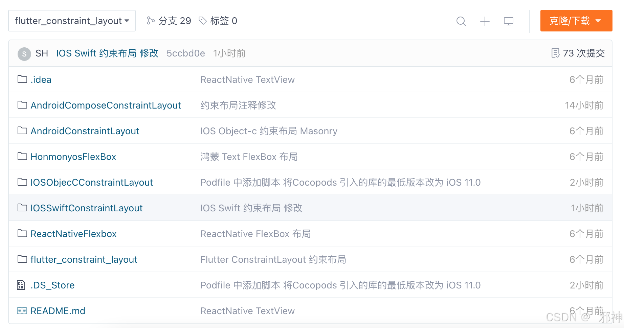Click 14小时前 timestamp on AndroidComposeConstraintLayout row
This screenshot has width=624, height=328.
point(584,105)
